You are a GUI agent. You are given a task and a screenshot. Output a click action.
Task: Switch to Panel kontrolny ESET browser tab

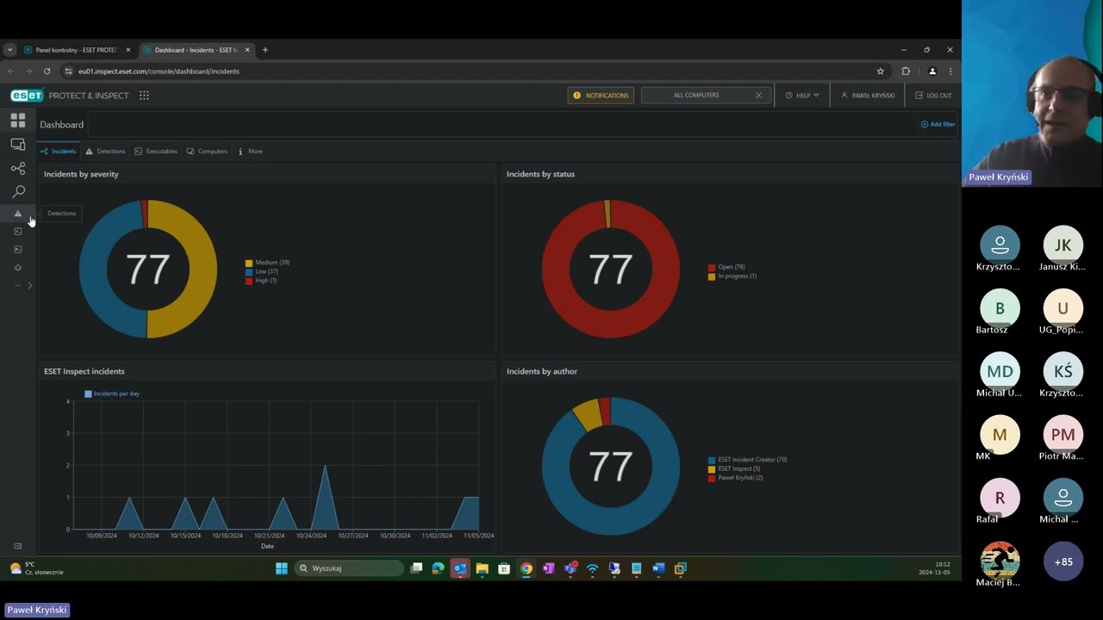[x=77, y=50]
